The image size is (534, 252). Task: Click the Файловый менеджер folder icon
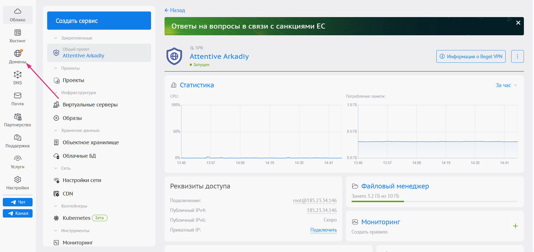tap(355, 186)
